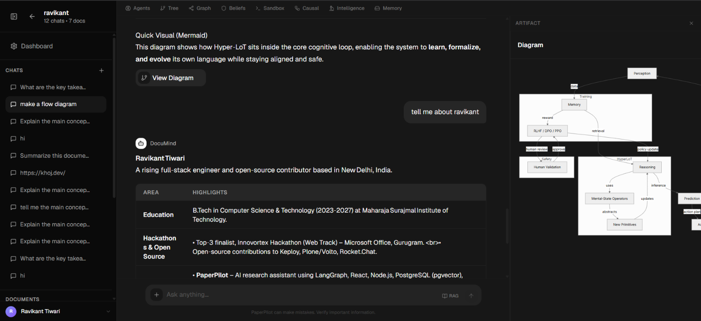Viewport: 701px width, 321px height.
Task: Click the DocuMind bot avatar icon
Action: coord(141,143)
